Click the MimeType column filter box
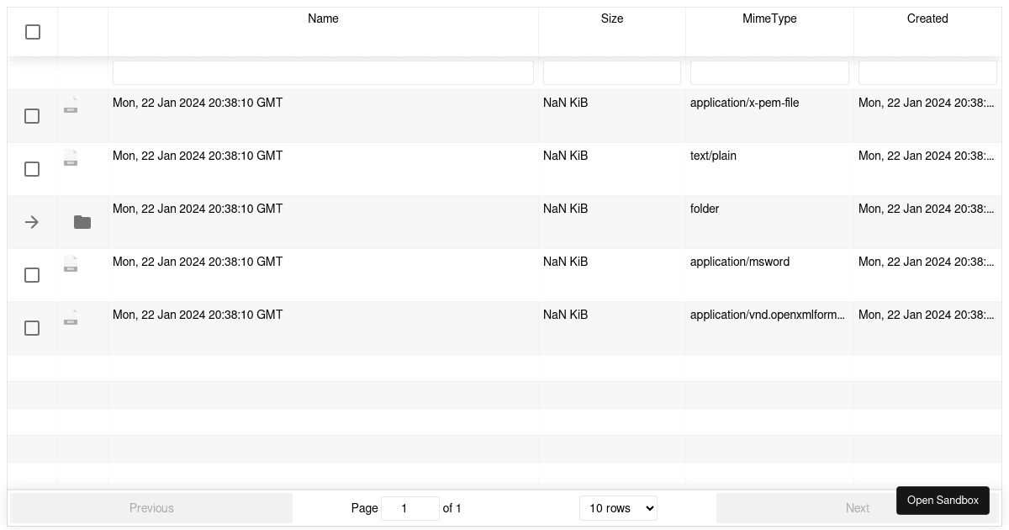The height and width of the screenshot is (530, 1009). [769, 72]
